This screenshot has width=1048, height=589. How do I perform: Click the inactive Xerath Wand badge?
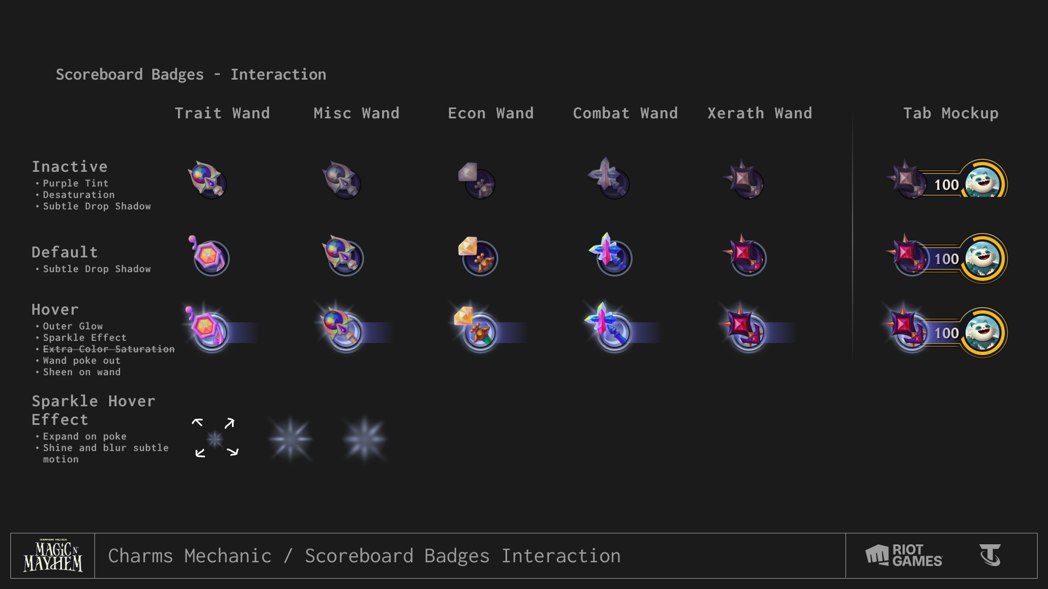[x=743, y=179]
